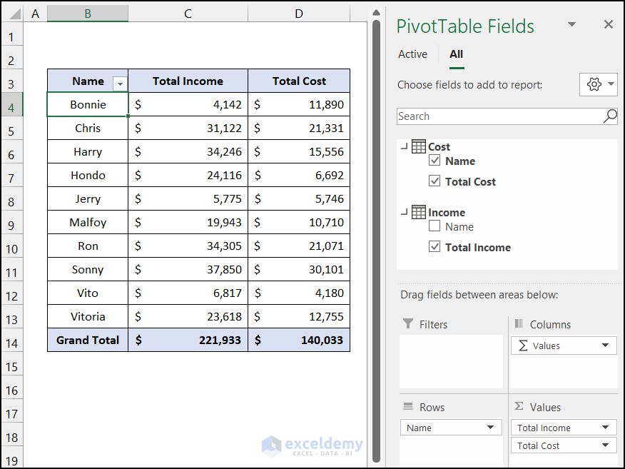Image resolution: width=625 pixels, height=469 pixels.
Task: Switch to the Active fields tab
Action: coord(412,54)
